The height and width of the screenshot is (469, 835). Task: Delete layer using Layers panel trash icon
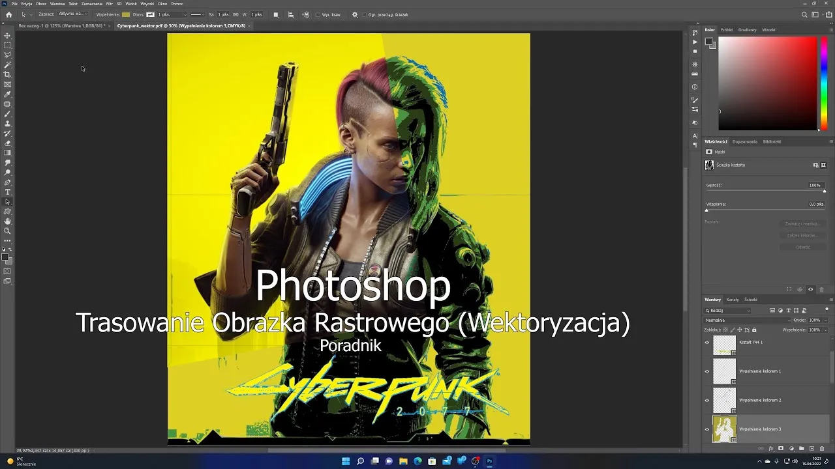[822, 448]
